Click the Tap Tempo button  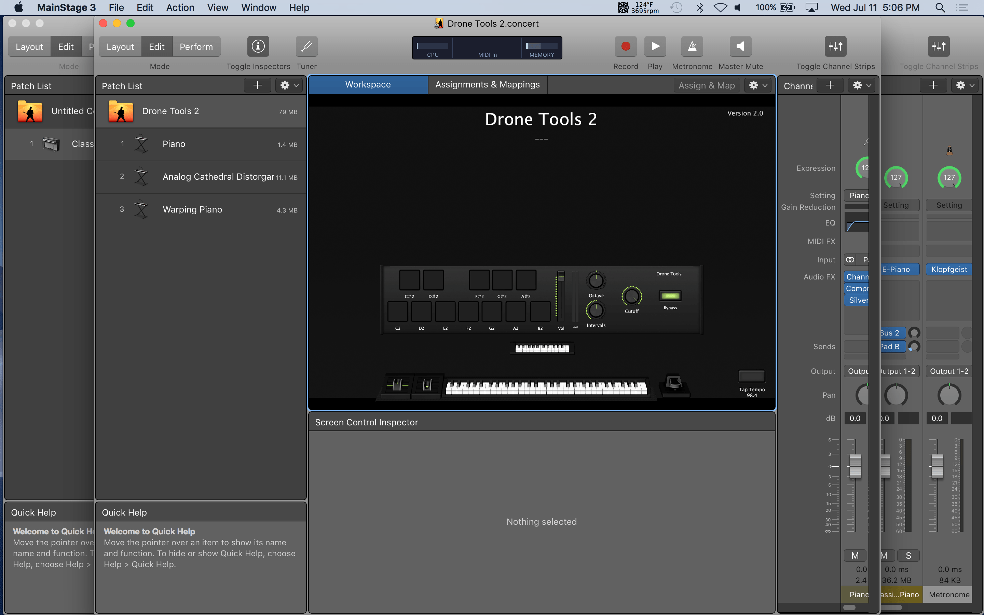click(x=752, y=377)
